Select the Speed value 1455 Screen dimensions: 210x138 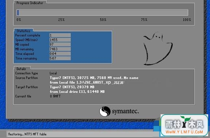tap(60, 40)
